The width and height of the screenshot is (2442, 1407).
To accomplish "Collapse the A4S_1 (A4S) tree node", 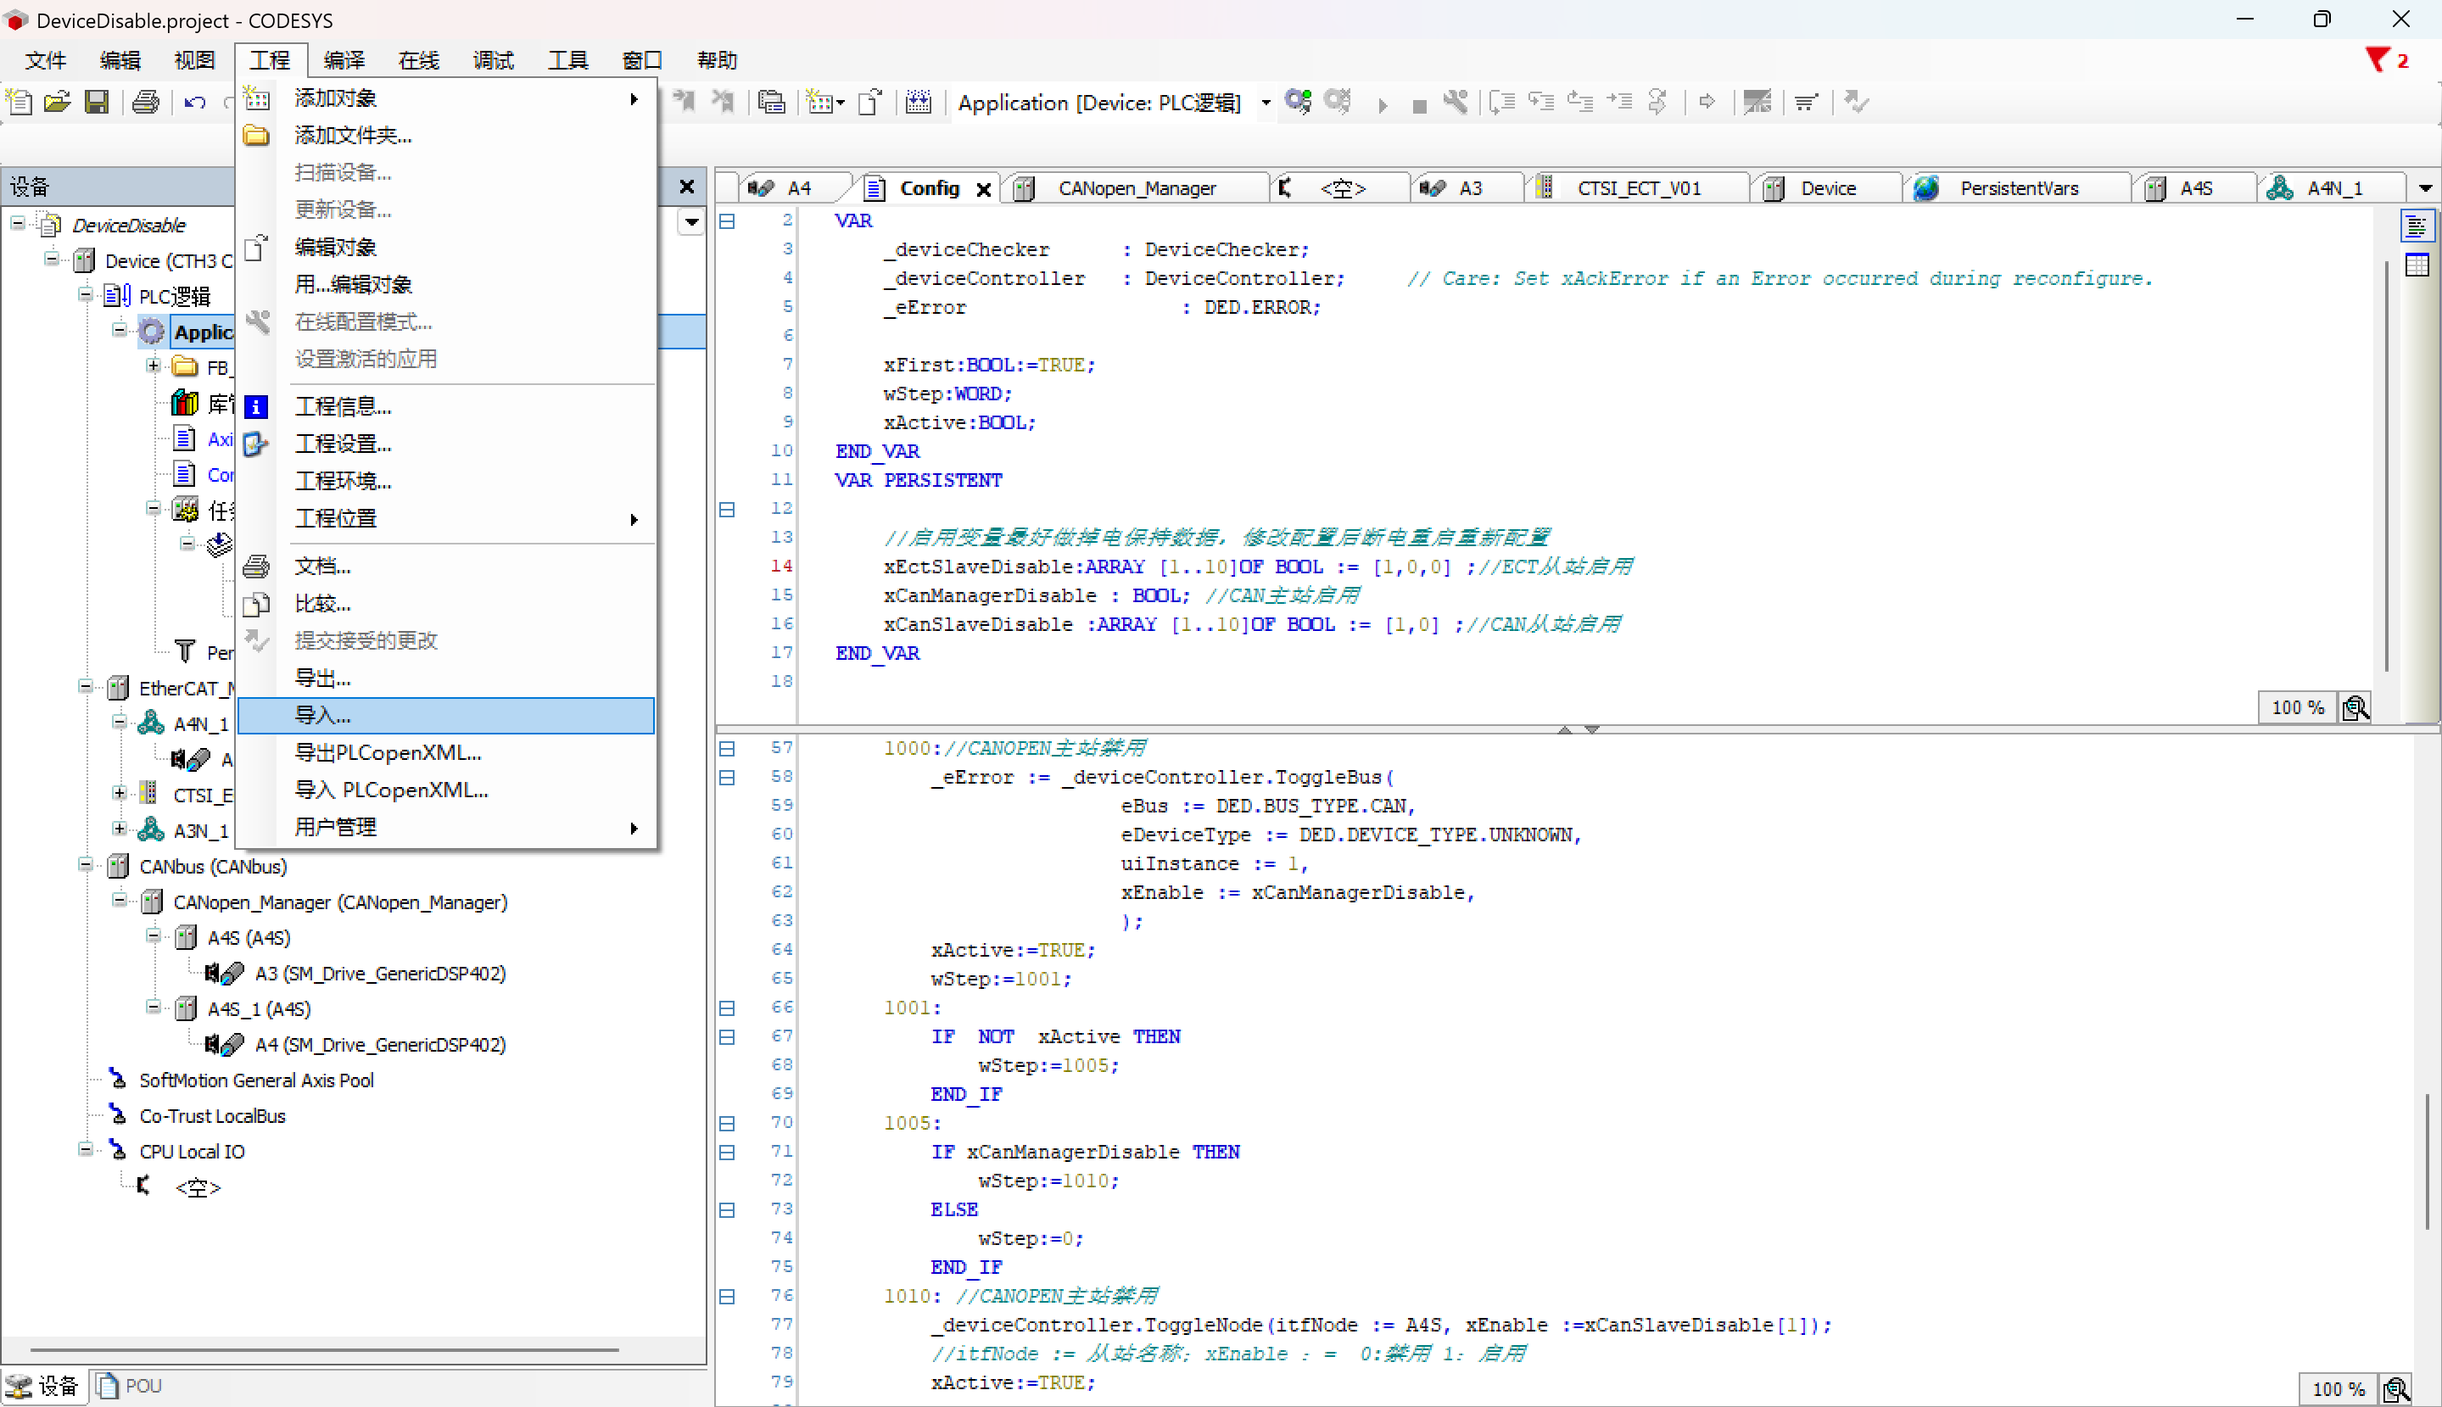I will point(154,1007).
